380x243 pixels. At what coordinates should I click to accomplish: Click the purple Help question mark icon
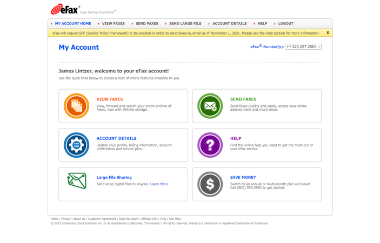click(x=210, y=145)
